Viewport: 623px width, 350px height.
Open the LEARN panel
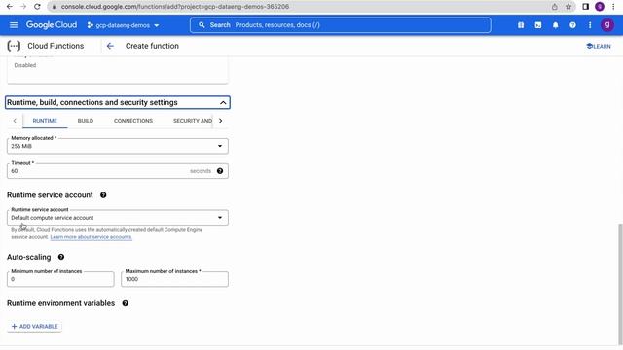tap(599, 46)
